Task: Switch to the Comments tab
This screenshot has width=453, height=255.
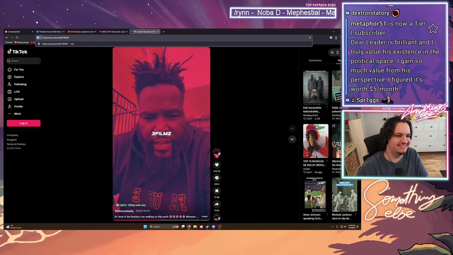Action: (315, 61)
